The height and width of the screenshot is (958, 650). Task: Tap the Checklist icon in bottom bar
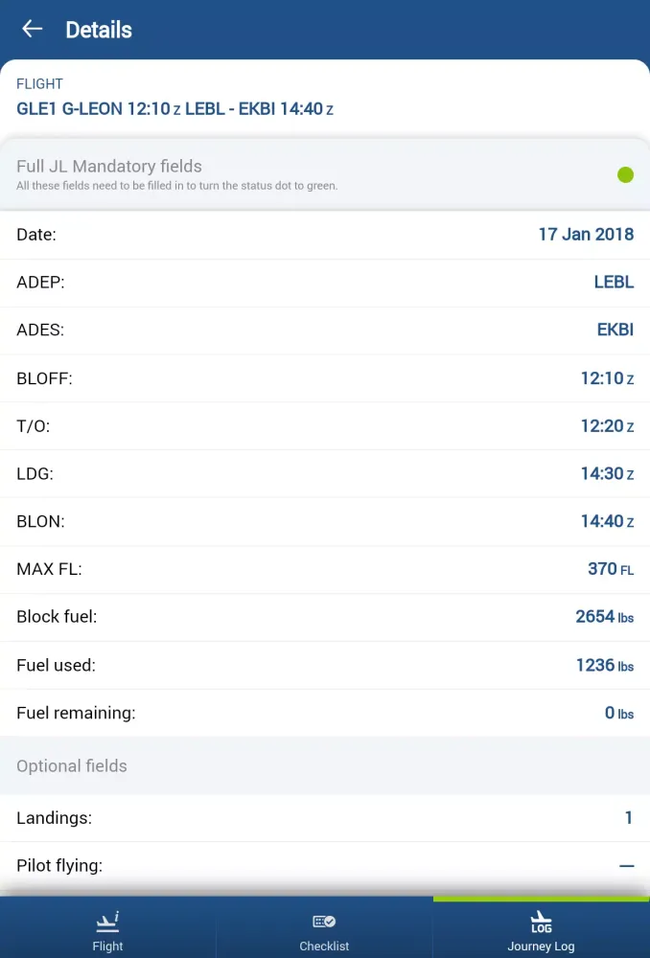[324, 922]
